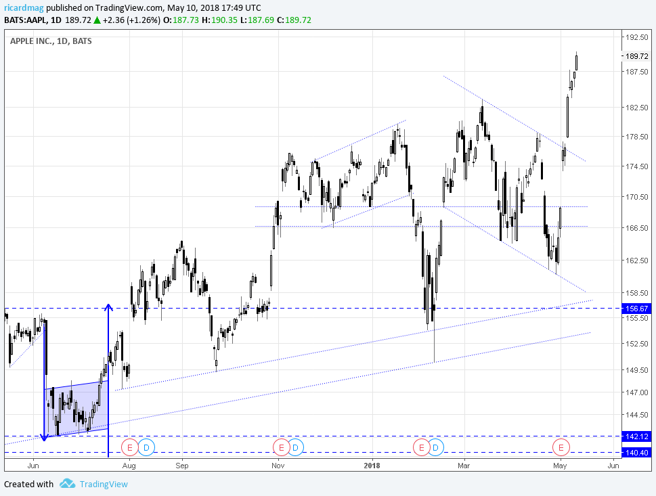
Task: Click the 174.50 price axis label
Action: (637, 166)
